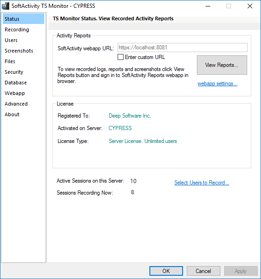This screenshot has height=279, width=261.
Task: Click the SoftActivity webapp URL field
Action: pos(182,47)
